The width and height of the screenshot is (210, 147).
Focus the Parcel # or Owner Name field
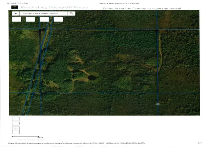click(44, 13)
